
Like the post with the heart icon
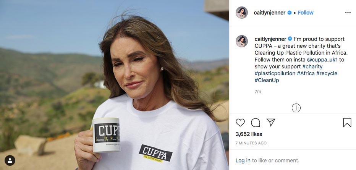pyautogui.click(x=240, y=123)
